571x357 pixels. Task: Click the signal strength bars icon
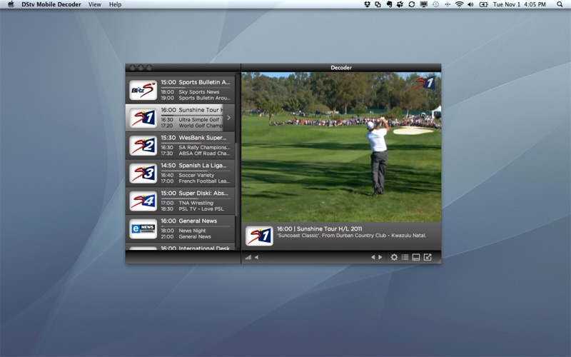[248, 257]
